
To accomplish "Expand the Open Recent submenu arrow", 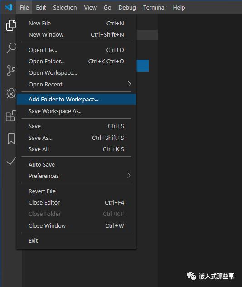I will click(x=129, y=84).
